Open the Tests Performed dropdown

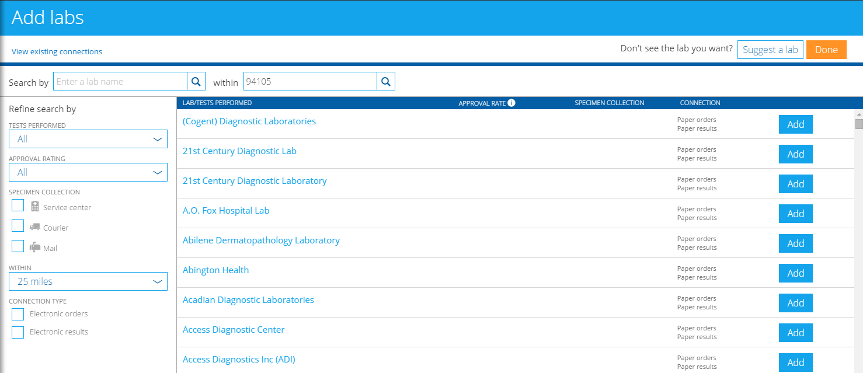click(x=88, y=139)
